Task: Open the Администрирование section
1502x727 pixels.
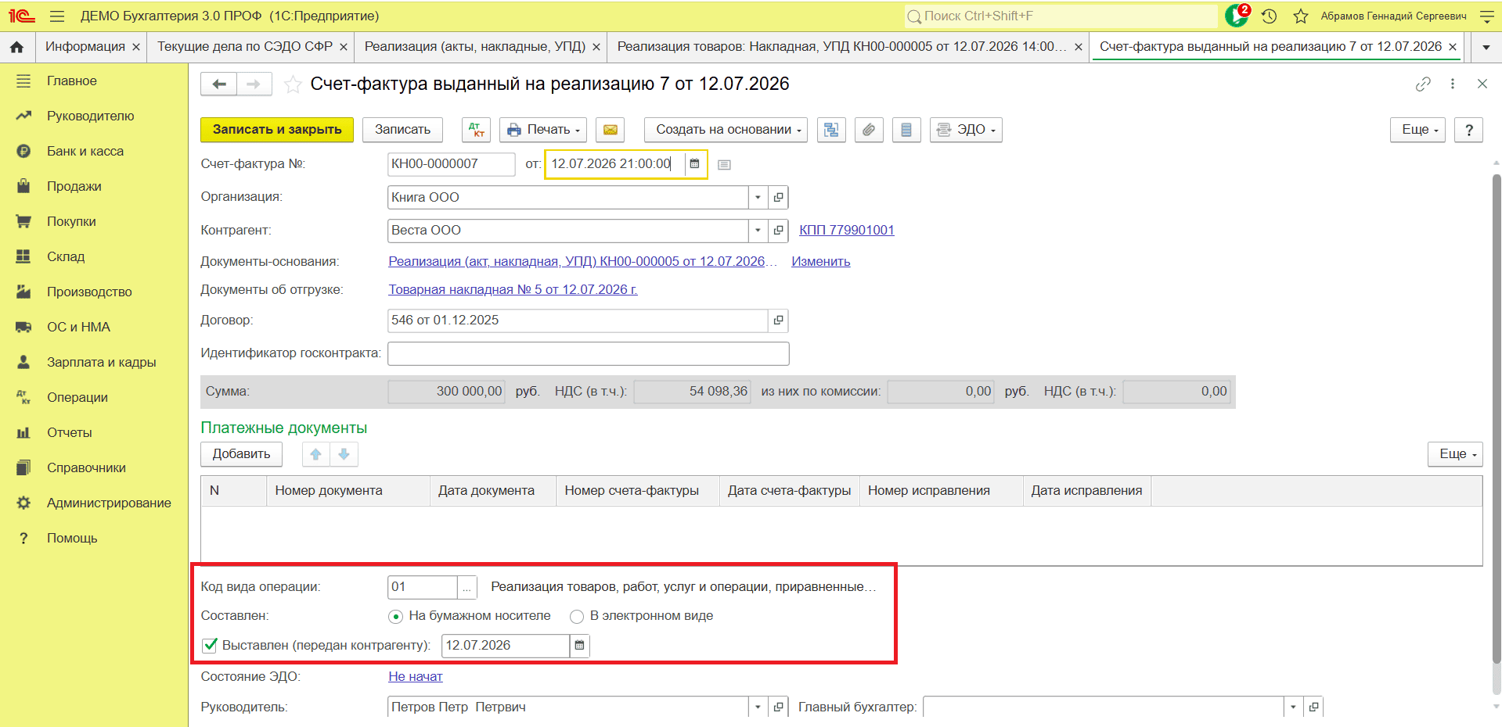Action: pyautogui.click(x=109, y=503)
